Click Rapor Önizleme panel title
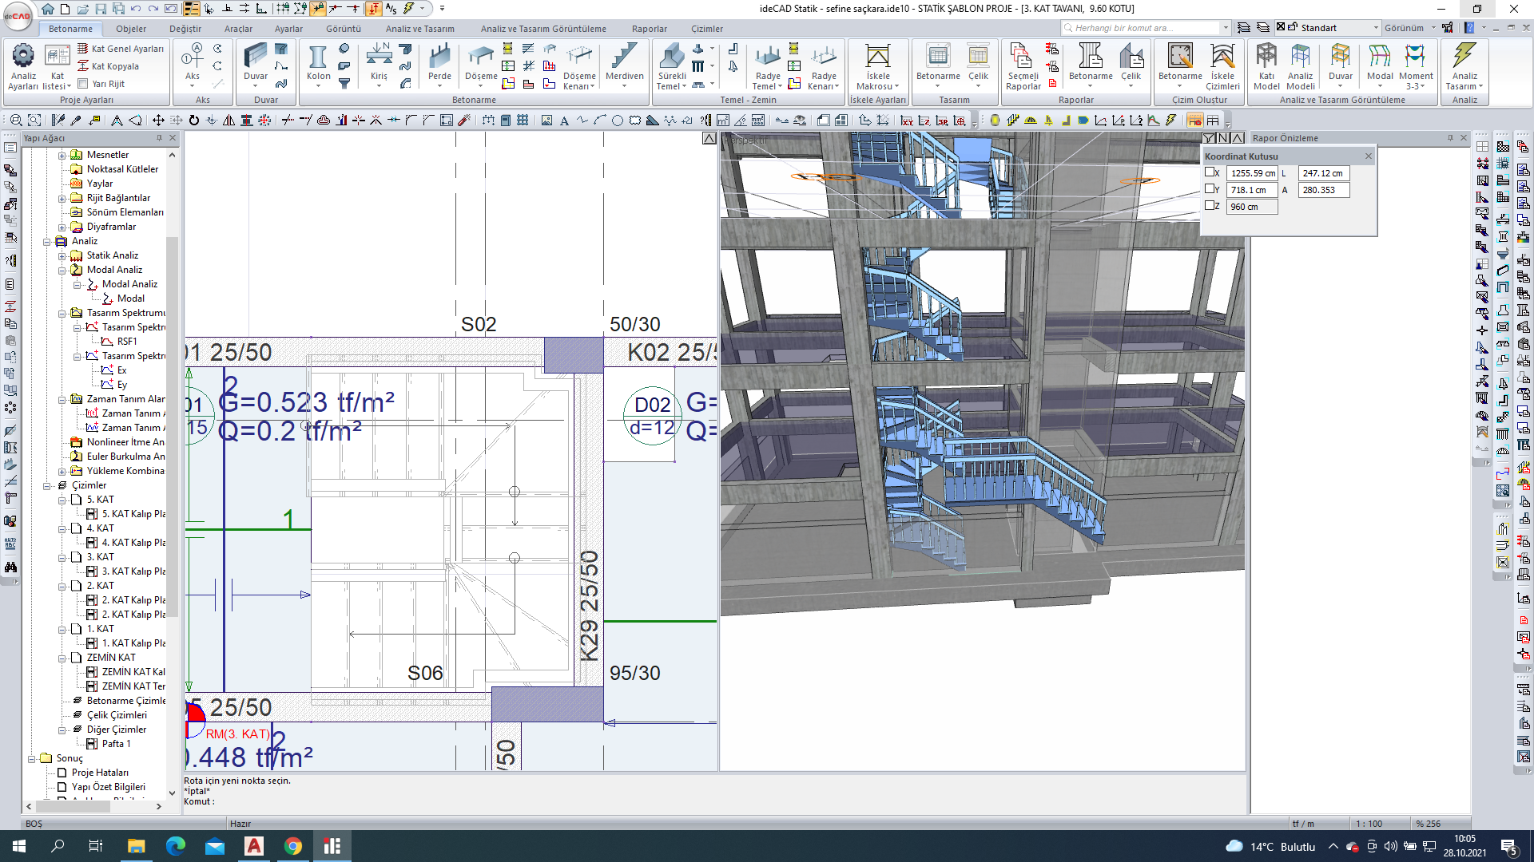This screenshot has width=1534, height=862. pos(1285,138)
